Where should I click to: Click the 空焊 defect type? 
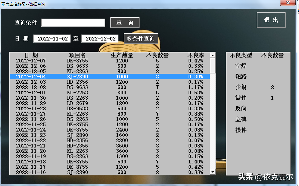[241, 66]
